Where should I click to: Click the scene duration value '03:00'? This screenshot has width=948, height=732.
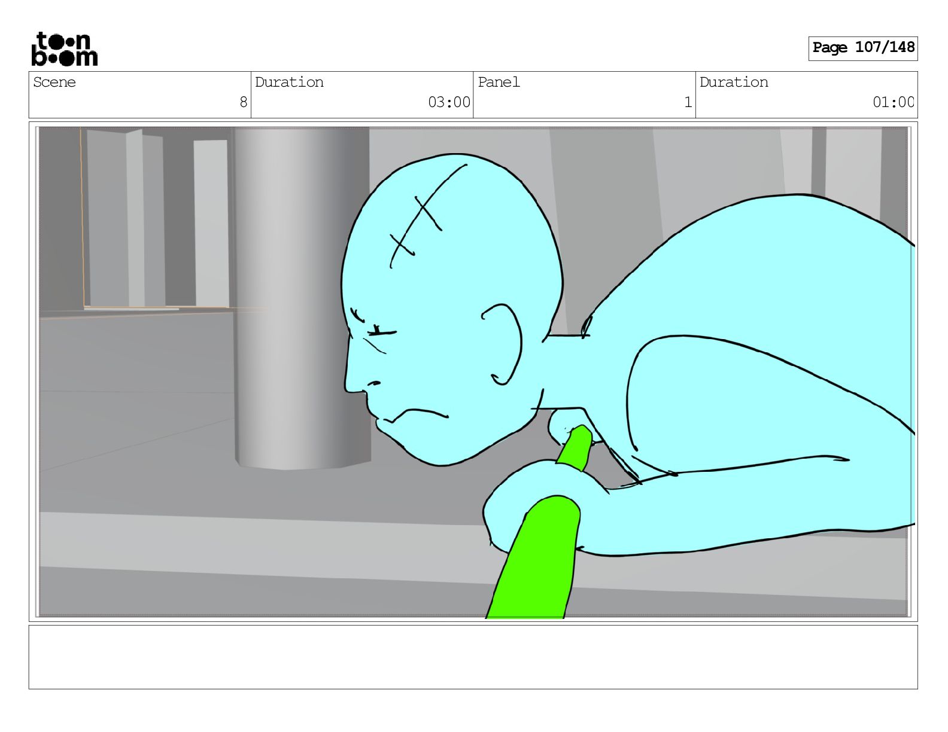click(449, 102)
